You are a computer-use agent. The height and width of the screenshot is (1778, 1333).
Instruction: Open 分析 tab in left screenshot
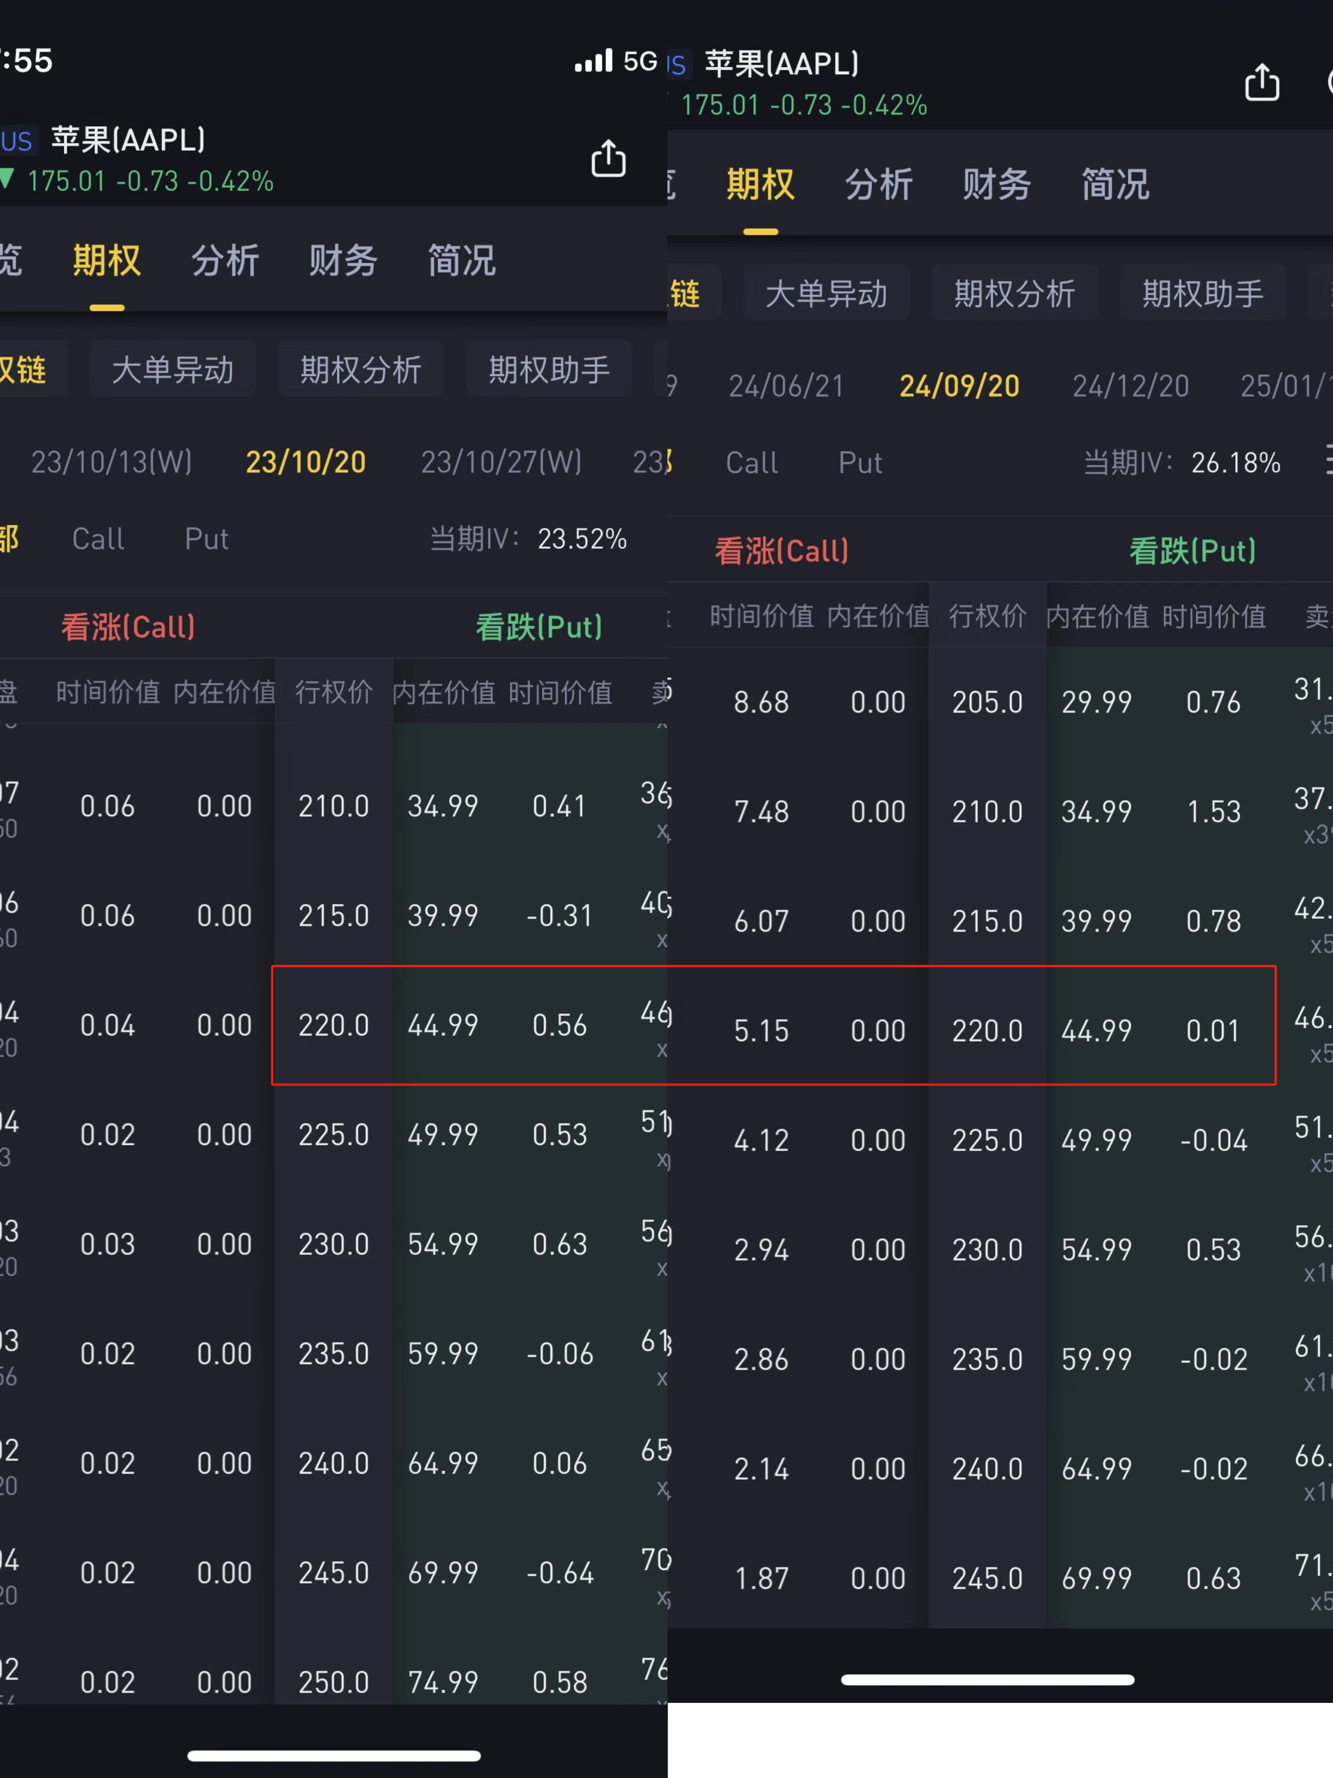click(225, 261)
